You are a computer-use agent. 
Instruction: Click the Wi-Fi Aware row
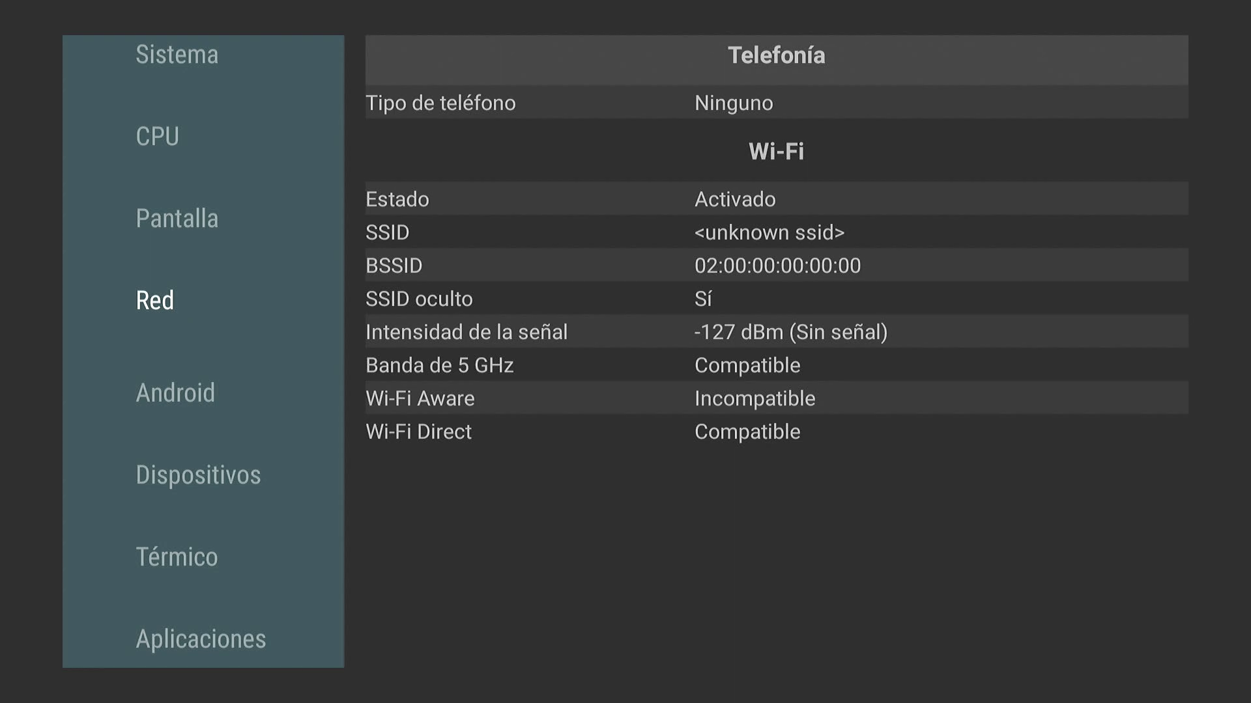[x=776, y=398]
